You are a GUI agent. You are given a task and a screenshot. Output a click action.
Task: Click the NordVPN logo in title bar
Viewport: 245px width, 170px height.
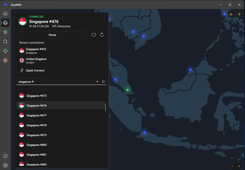coord(5,5)
